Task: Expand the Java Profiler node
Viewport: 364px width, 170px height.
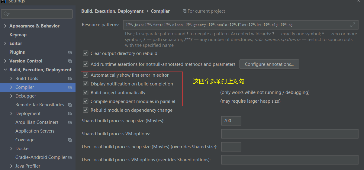Action: pyautogui.click(x=11, y=166)
